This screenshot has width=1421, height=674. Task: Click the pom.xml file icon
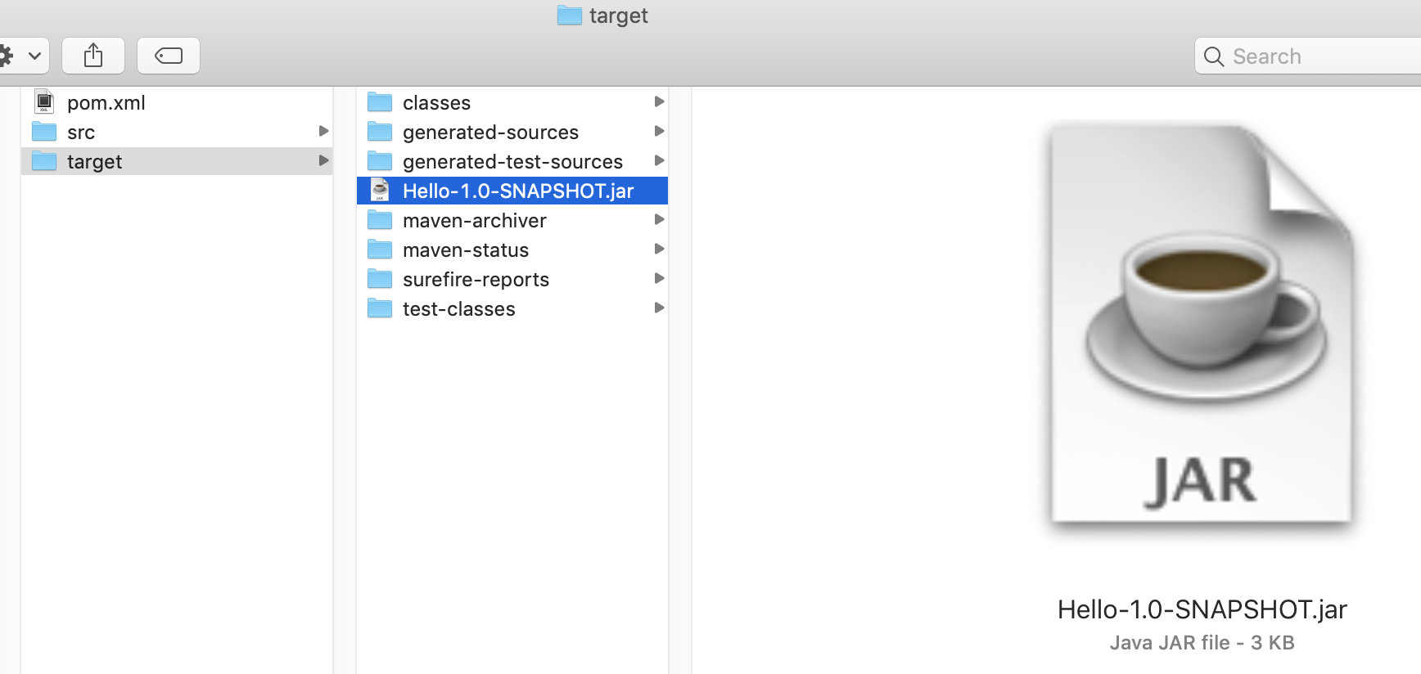click(x=44, y=102)
